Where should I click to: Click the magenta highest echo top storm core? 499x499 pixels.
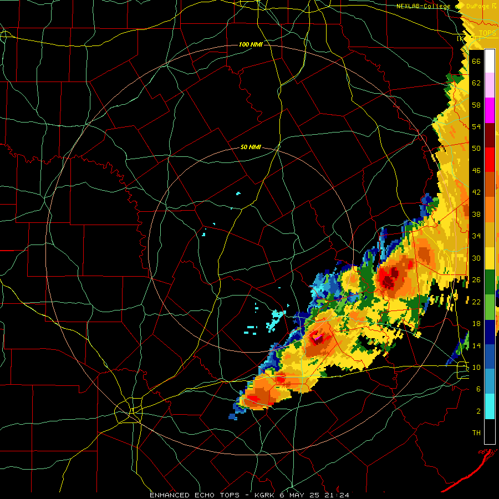(317, 338)
